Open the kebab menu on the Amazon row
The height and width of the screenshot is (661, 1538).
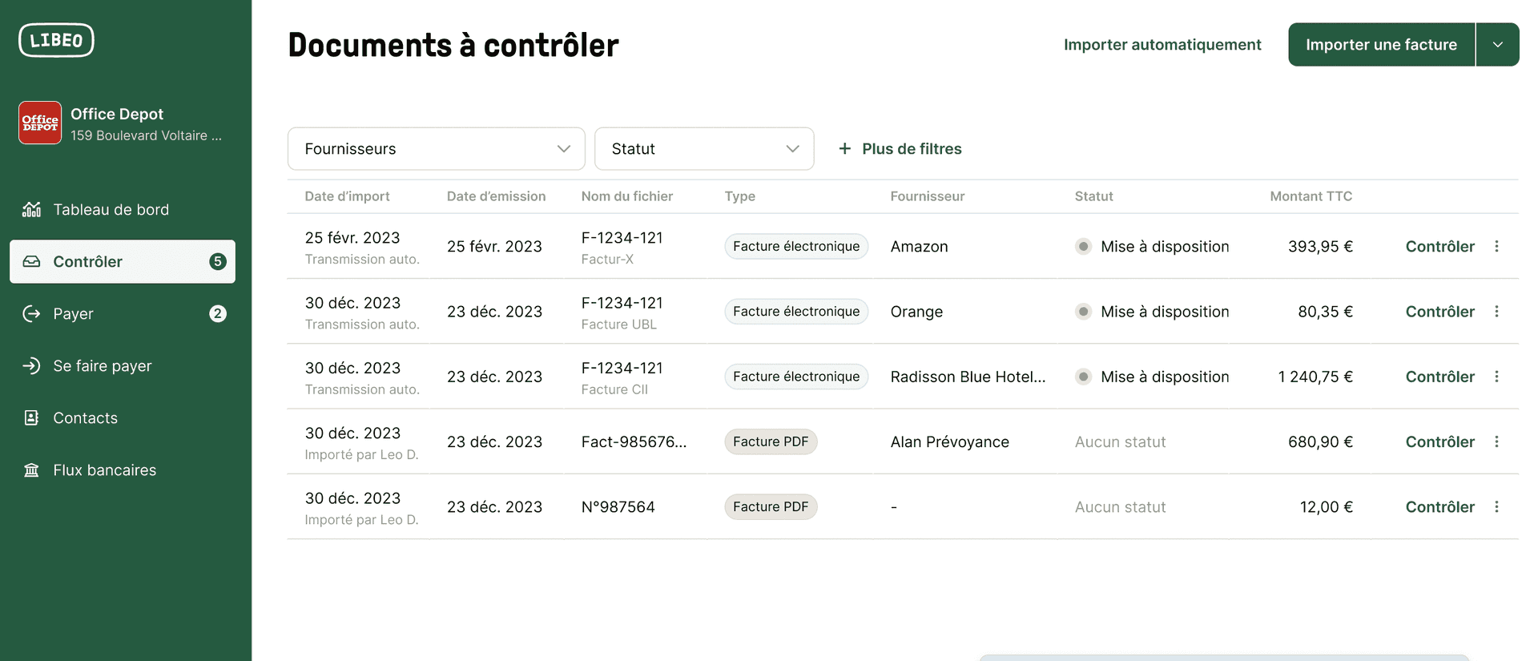click(x=1496, y=246)
